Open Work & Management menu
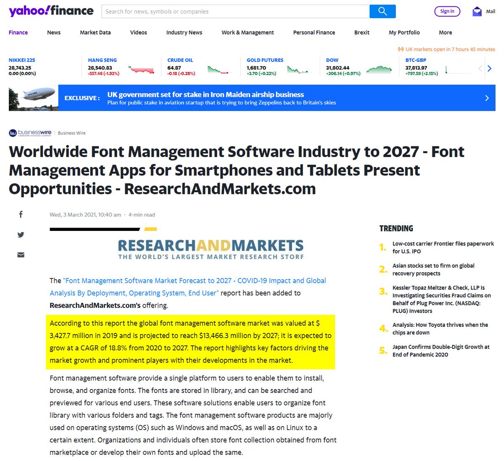The image size is (504, 461). 248,32
